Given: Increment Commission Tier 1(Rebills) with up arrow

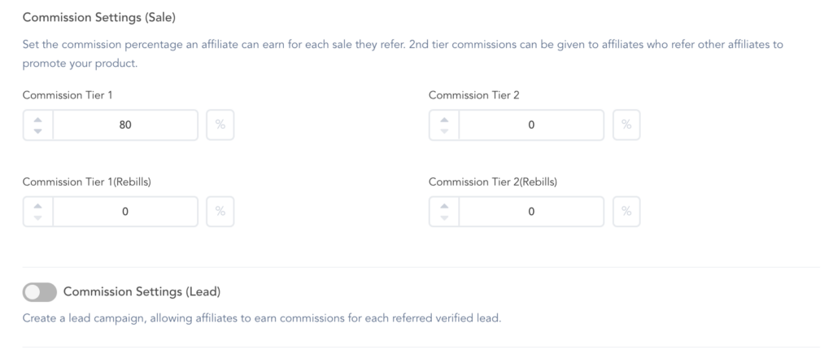Looking at the screenshot, I should click(38, 206).
